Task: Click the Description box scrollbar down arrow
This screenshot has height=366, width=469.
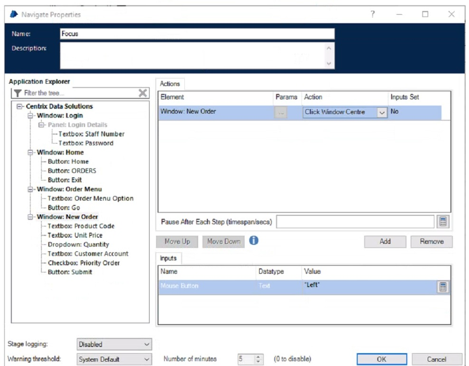Action: pyautogui.click(x=329, y=63)
